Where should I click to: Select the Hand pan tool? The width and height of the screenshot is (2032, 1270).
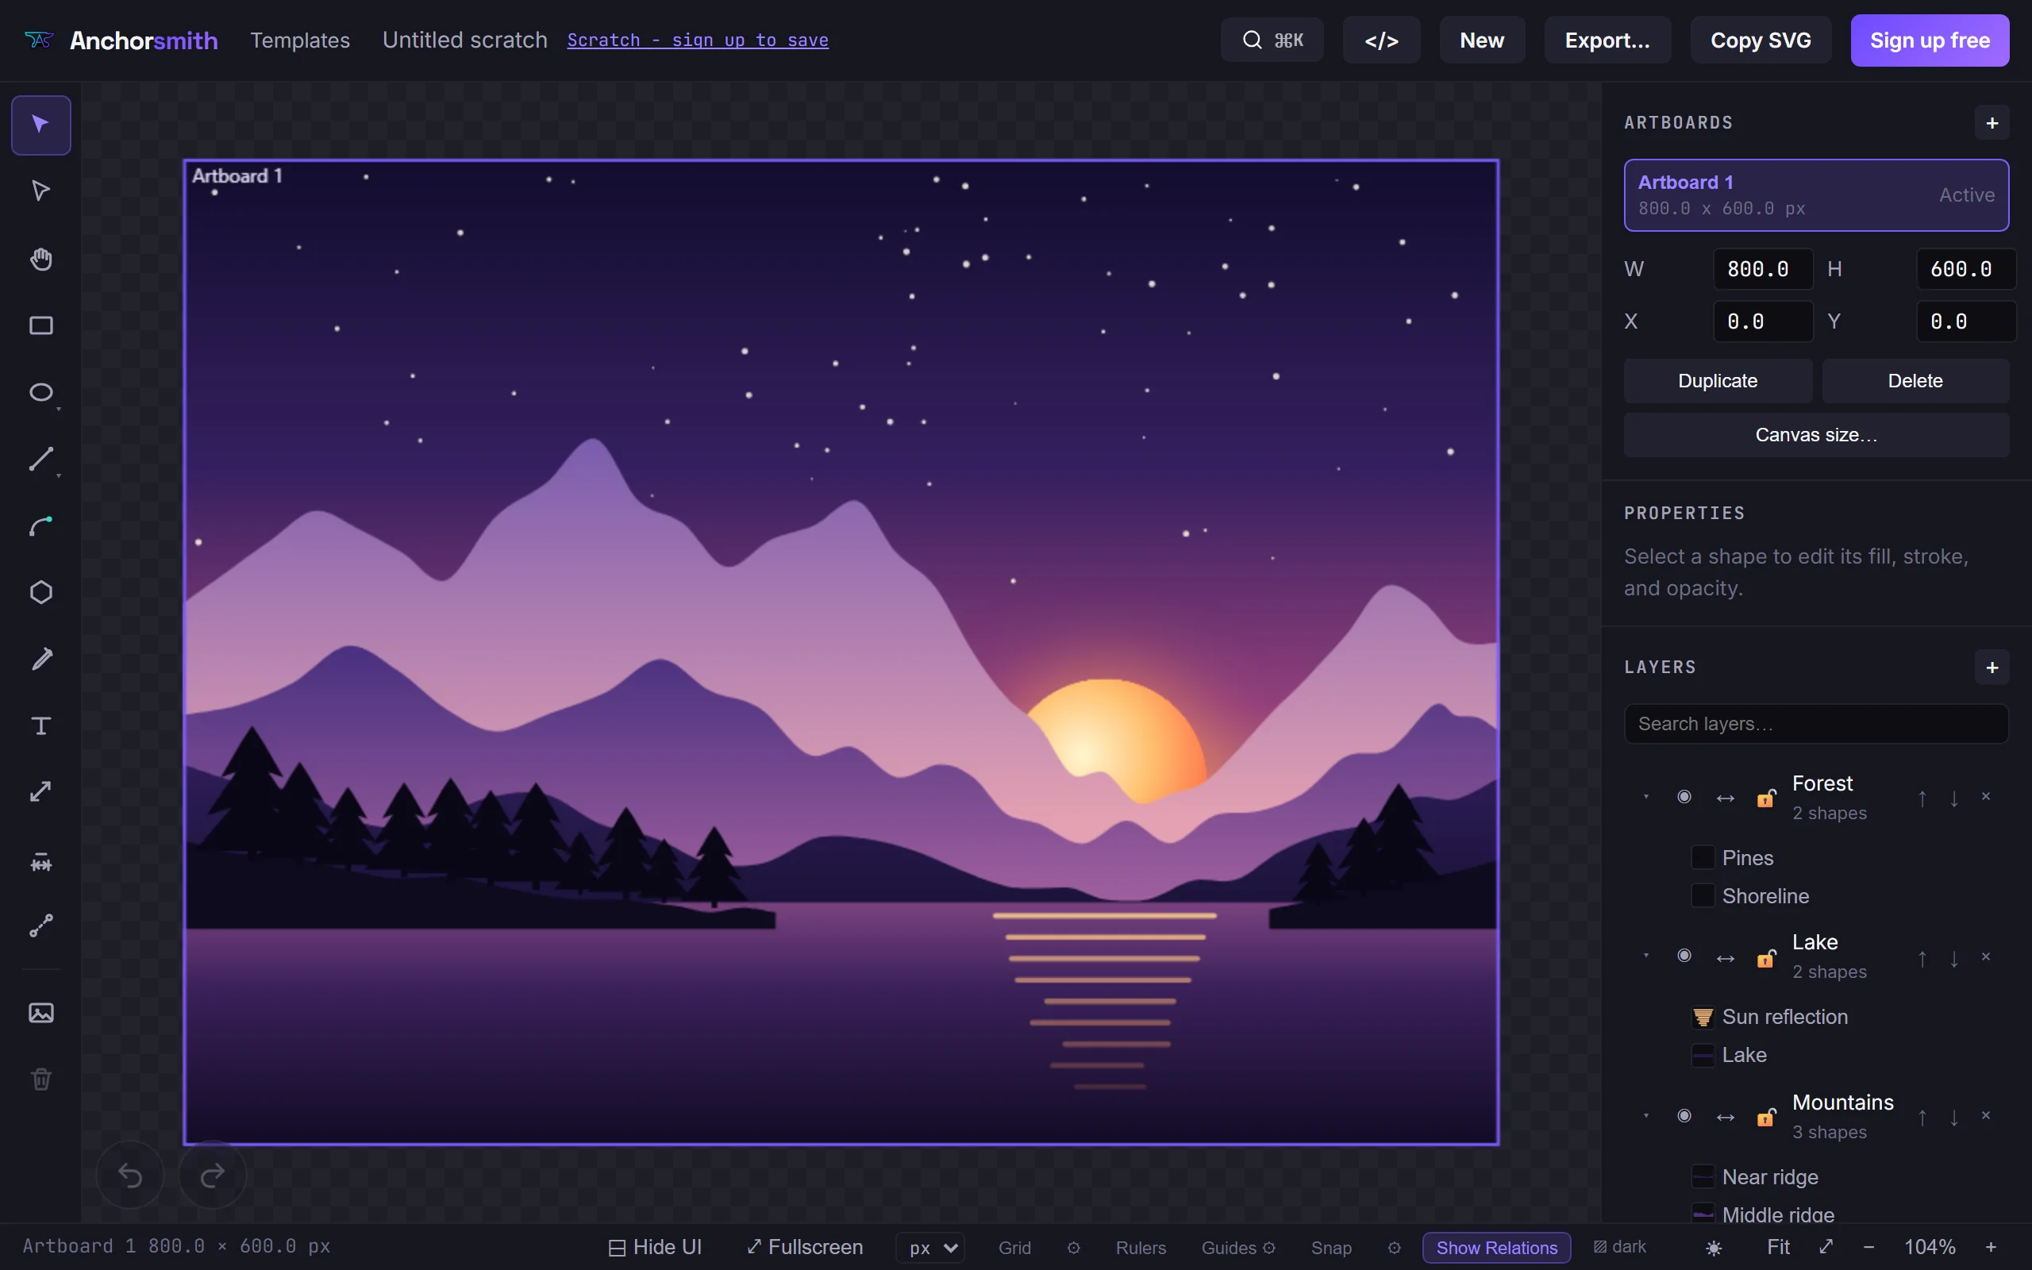click(x=40, y=259)
